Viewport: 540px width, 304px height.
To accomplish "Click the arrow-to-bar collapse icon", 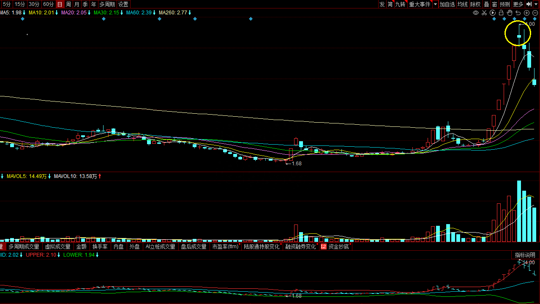I will point(529,4).
